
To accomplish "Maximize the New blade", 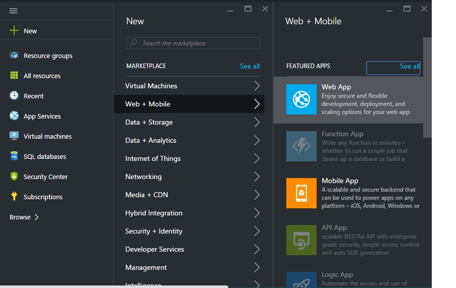I will [x=248, y=9].
